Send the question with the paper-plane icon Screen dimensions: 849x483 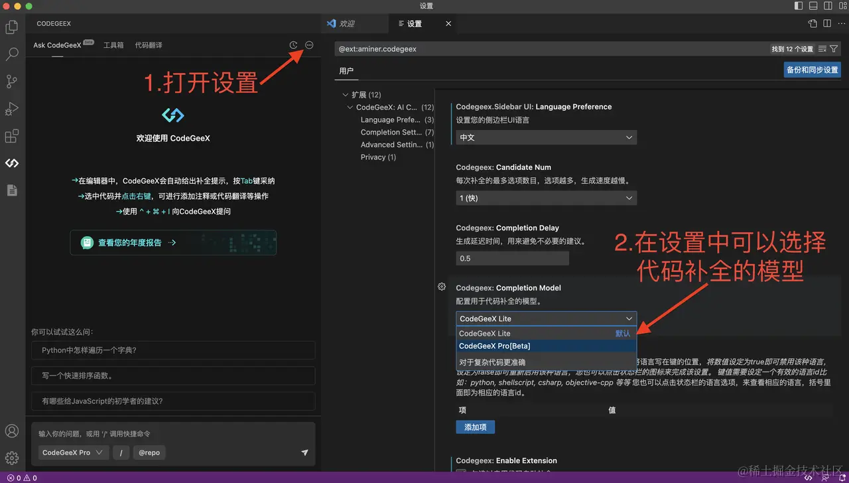(x=304, y=452)
